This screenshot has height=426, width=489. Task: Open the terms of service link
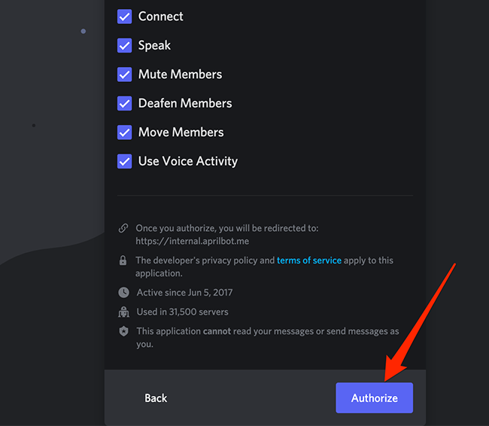(309, 260)
